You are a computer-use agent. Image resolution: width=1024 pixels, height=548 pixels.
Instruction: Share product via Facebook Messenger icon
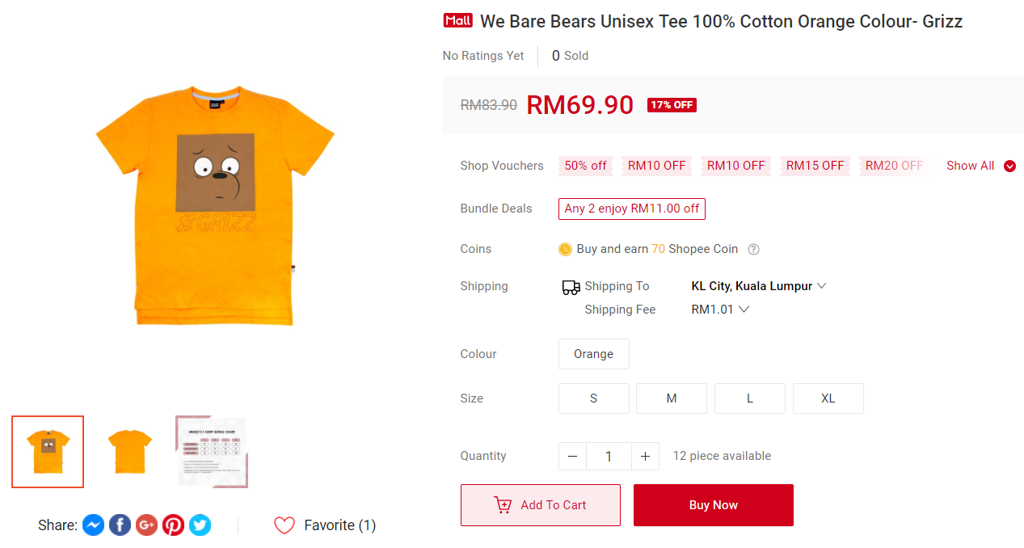coord(93,525)
